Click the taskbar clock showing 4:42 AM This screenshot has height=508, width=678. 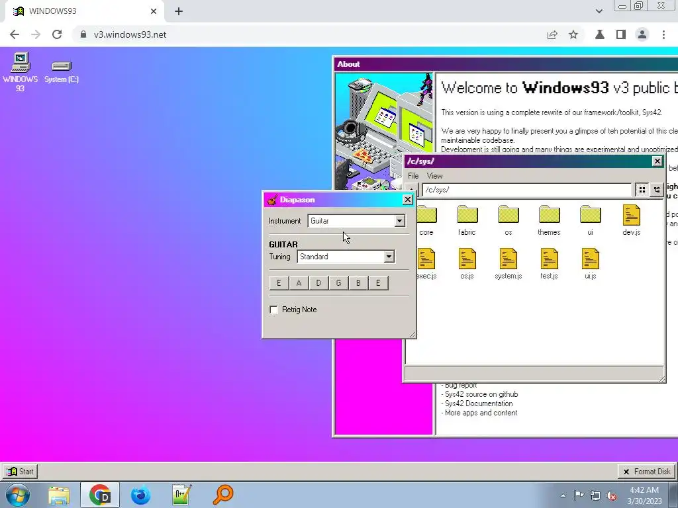pos(644,495)
